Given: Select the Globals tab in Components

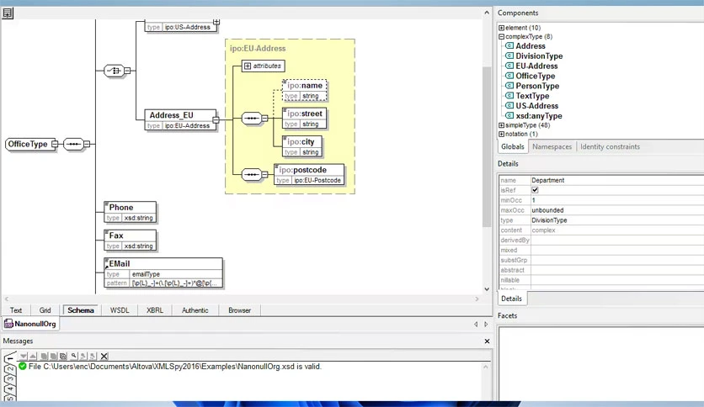Looking at the screenshot, I should pyautogui.click(x=512, y=146).
